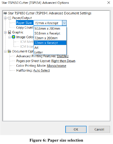Click the Advanced Printing Features Enabled link
The width and height of the screenshot is (113, 144).
(x=63, y=56)
